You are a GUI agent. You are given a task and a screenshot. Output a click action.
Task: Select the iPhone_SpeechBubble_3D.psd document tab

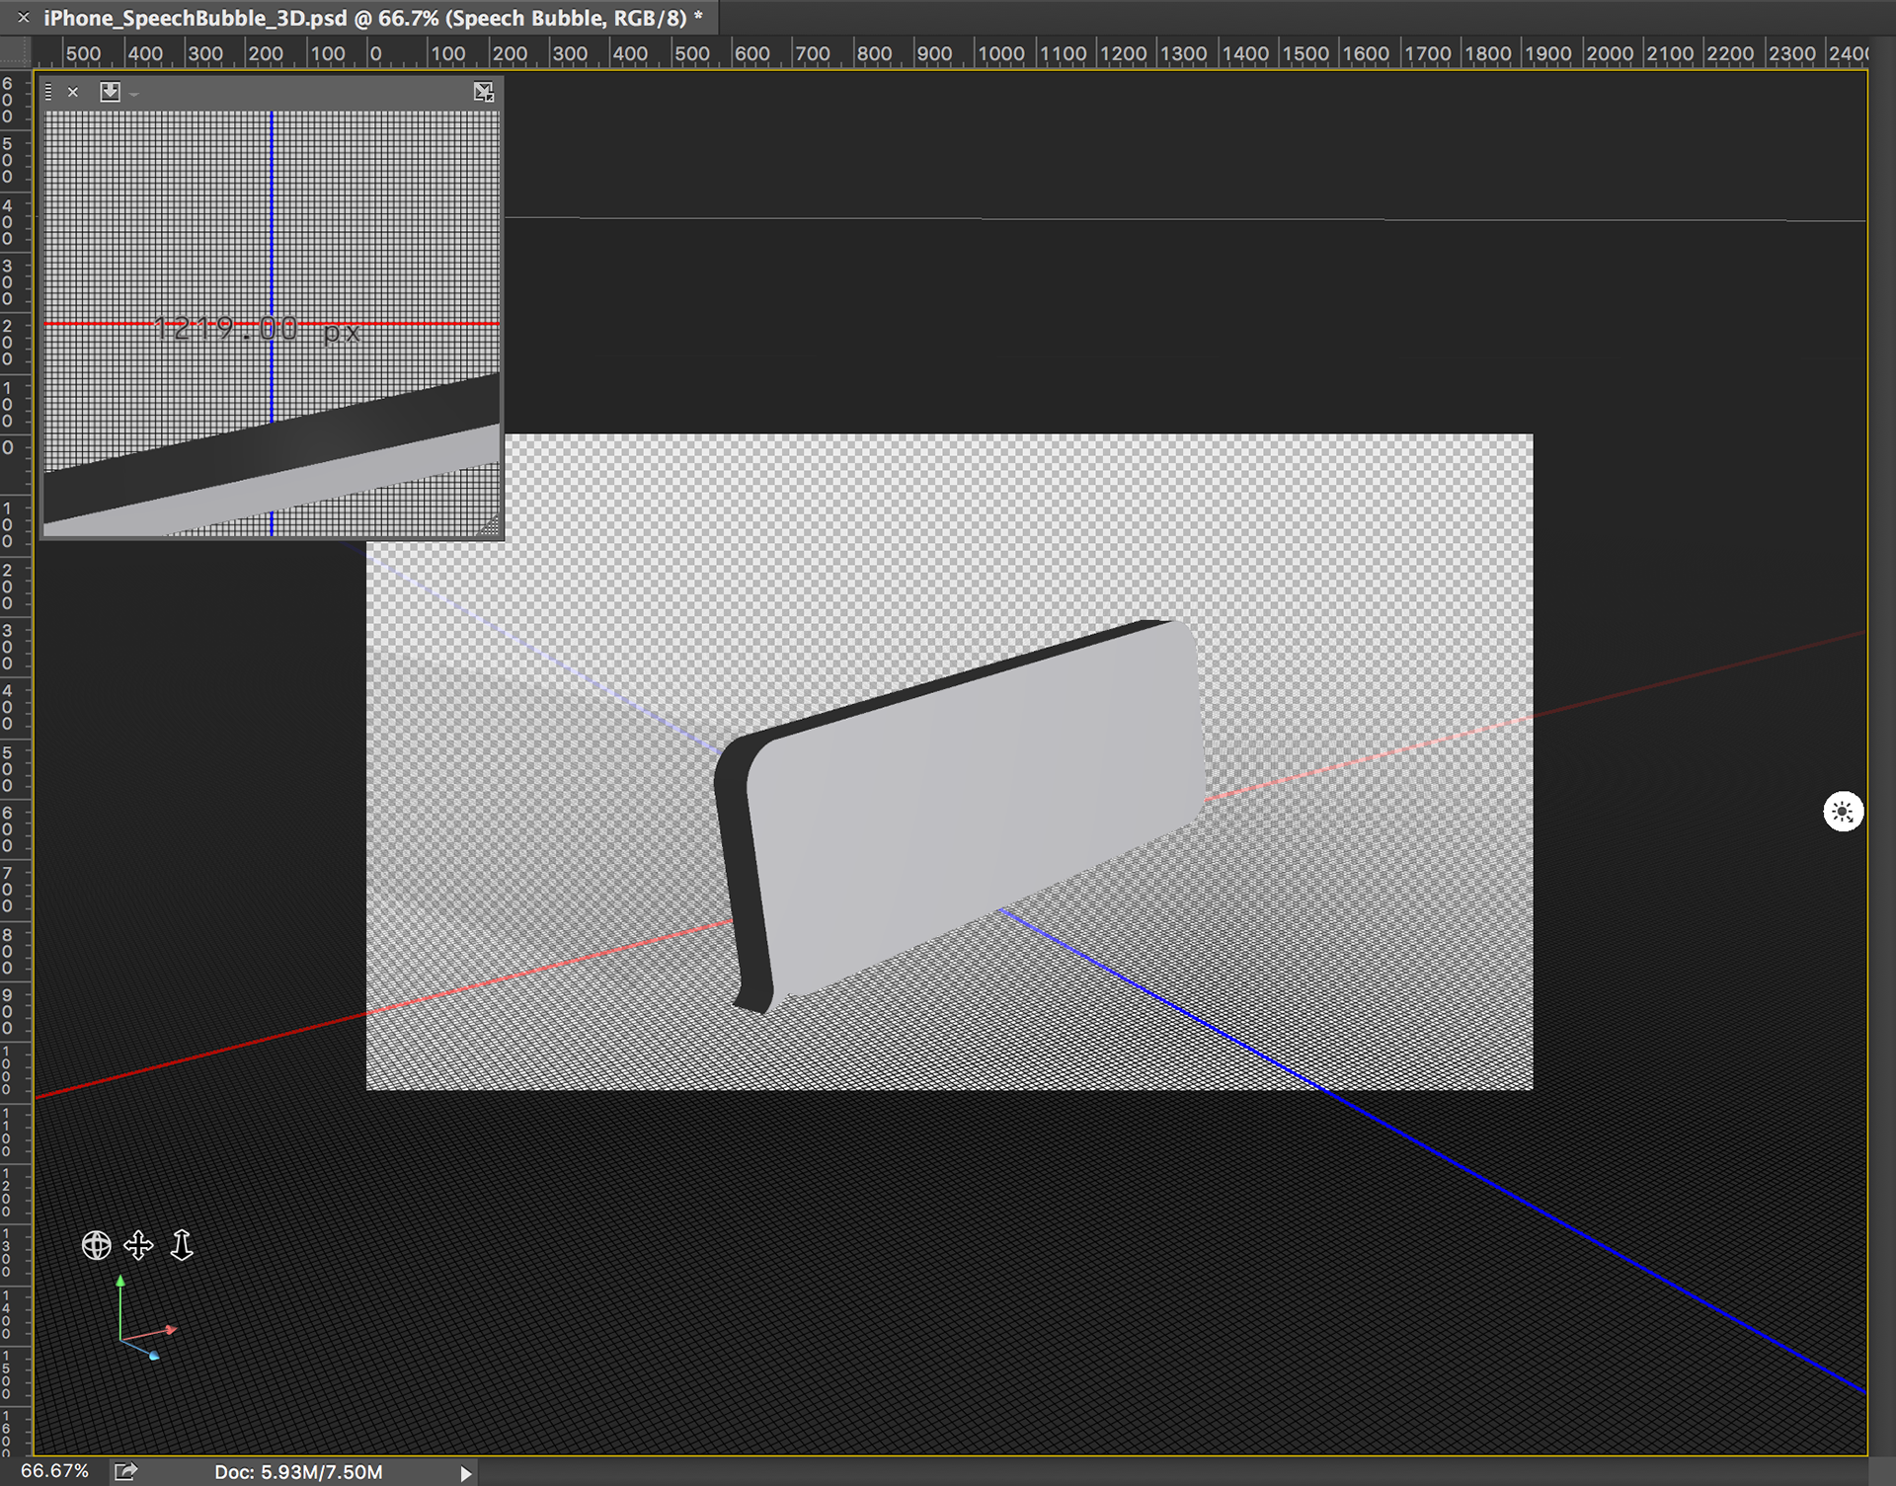pyautogui.click(x=372, y=18)
